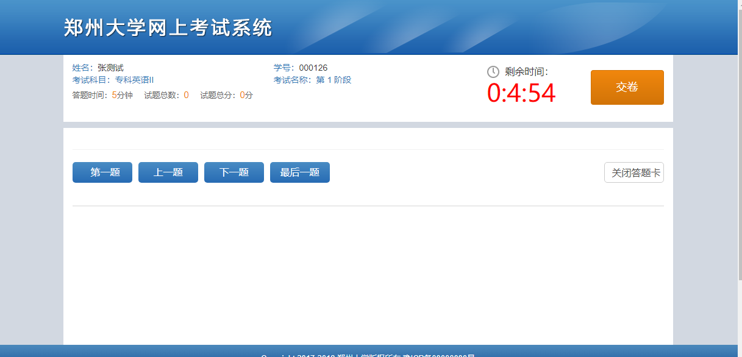Click the 郑州大学网上考试系统 title
This screenshot has width=742, height=357.
point(168,28)
